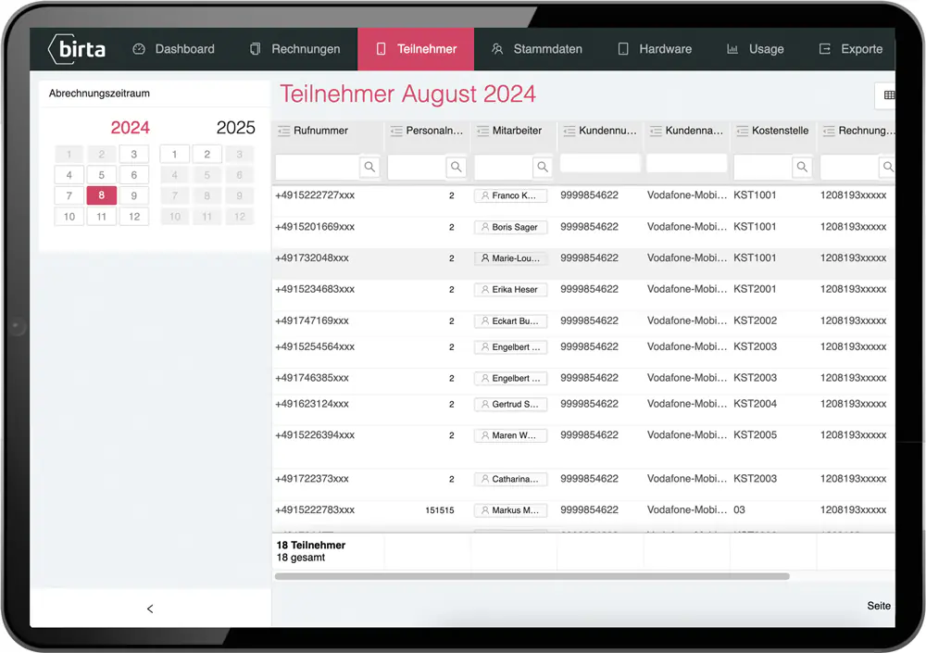Open employee chip Markus M…
The width and height of the screenshot is (926, 653).
pyautogui.click(x=511, y=510)
